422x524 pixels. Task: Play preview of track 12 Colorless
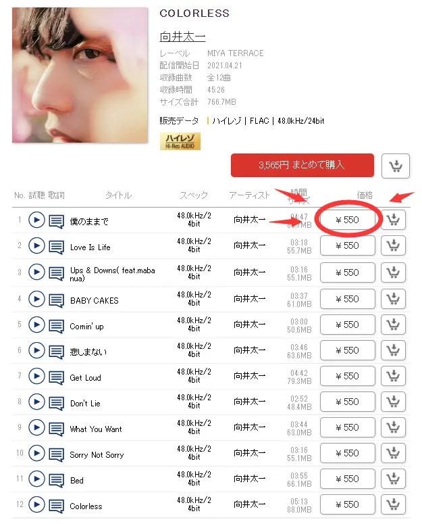click(x=36, y=504)
